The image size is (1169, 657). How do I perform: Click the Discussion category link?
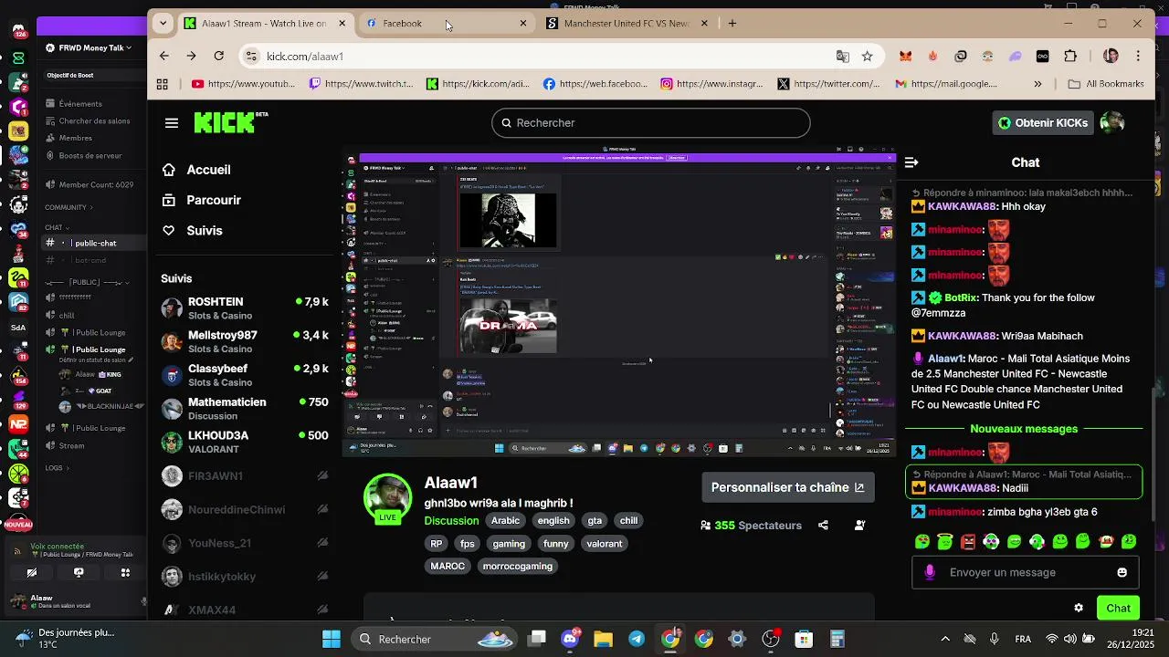click(x=451, y=521)
